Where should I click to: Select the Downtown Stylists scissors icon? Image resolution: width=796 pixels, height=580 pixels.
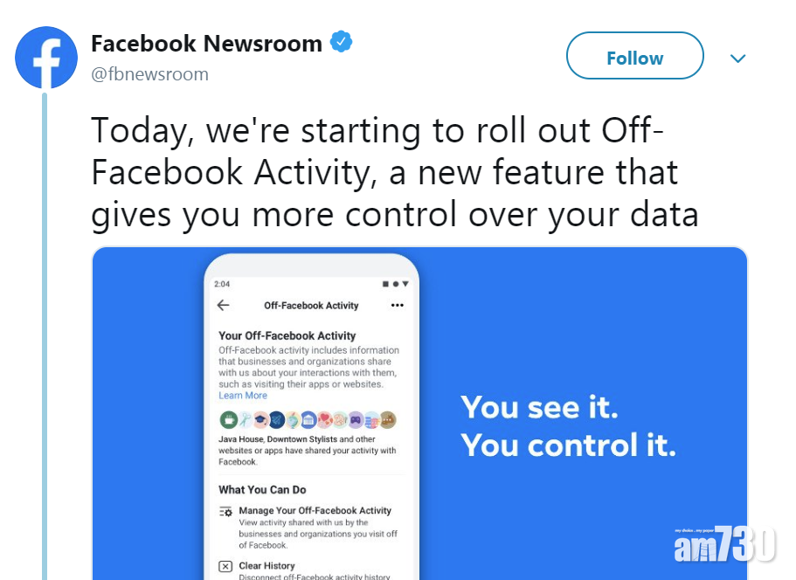click(244, 419)
